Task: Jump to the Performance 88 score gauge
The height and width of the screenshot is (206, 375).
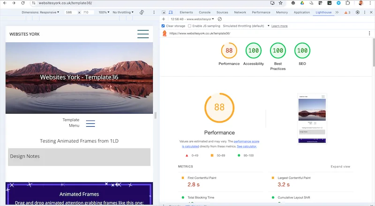Action: pos(229,51)
